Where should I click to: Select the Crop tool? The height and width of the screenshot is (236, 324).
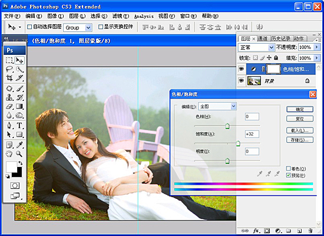(x=9, y=78)
